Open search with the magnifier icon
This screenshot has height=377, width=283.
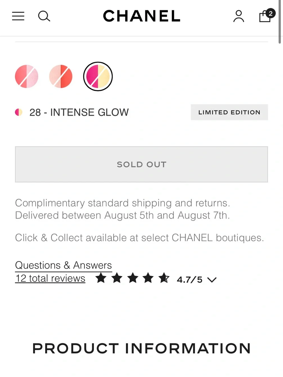44,16
